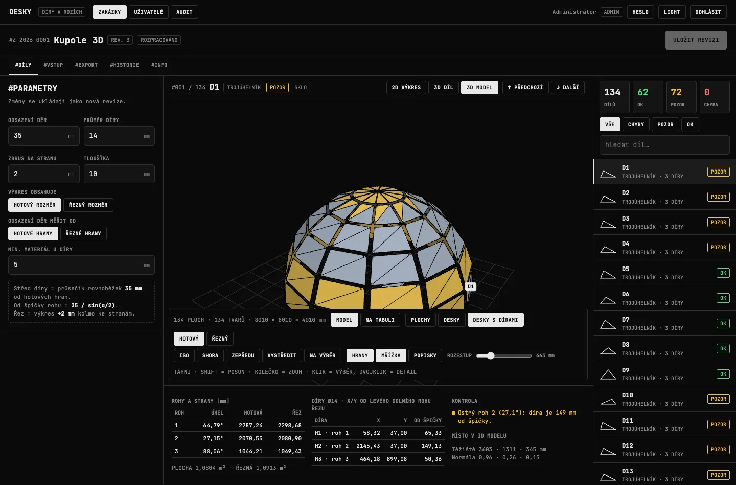Open the #HISTORIE tab
The image size is (736, 485).
point(124,65)
